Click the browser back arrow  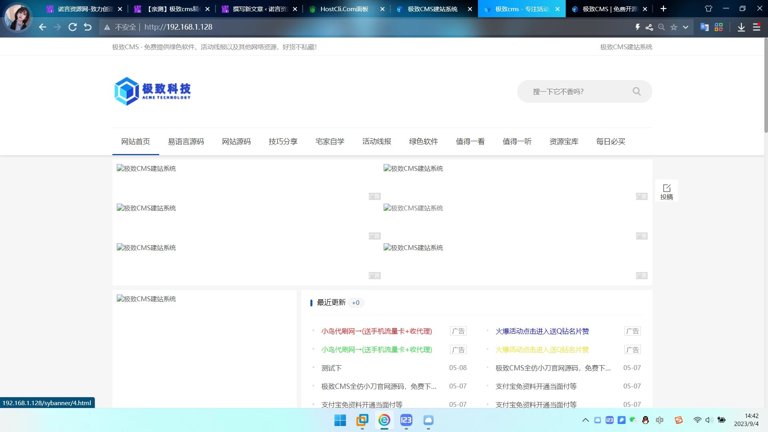[x=42, y=27]
